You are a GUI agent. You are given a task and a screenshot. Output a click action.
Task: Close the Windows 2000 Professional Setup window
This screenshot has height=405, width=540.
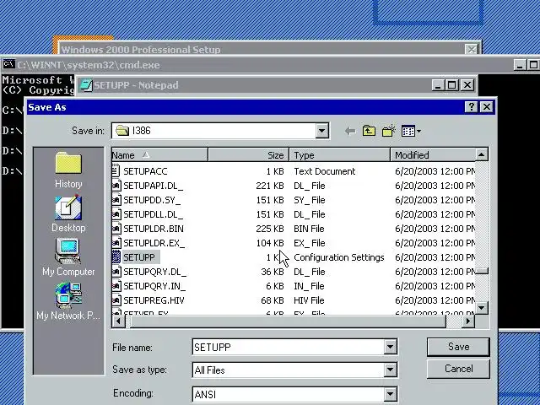[x=472, y=49]
